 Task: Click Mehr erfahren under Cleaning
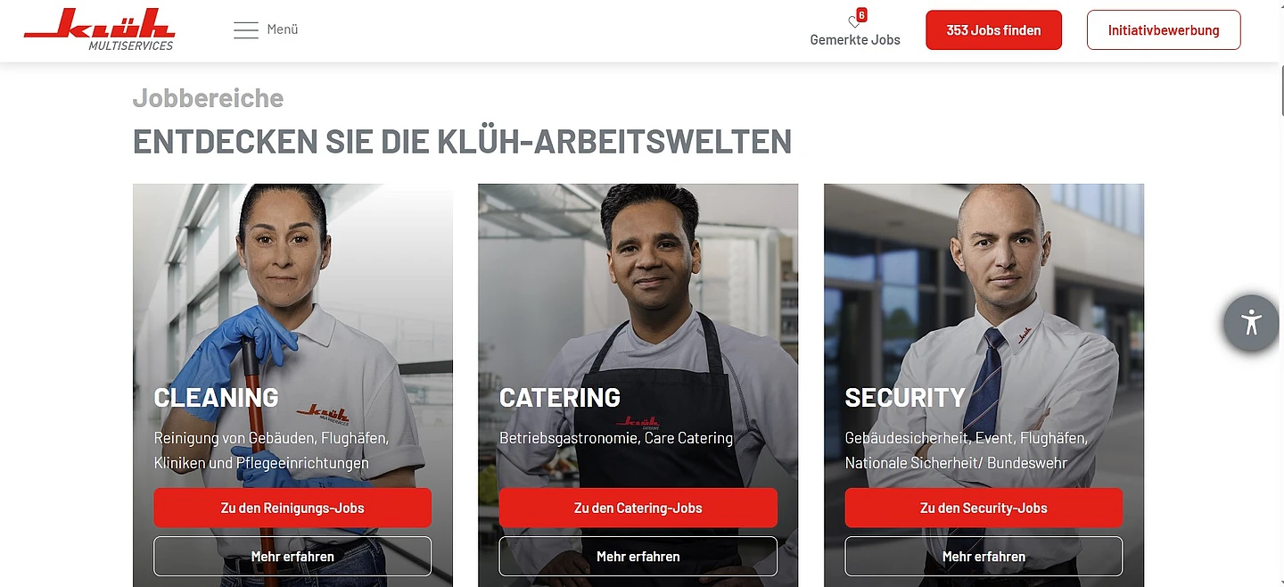click(x=292, y=556)
